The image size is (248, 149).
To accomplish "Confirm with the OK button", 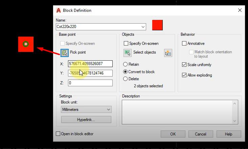I will (173, 134).
